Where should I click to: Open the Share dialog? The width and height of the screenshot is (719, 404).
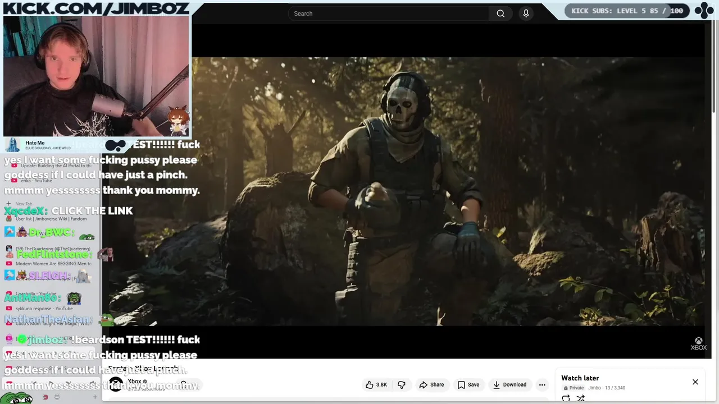(431, 384)
